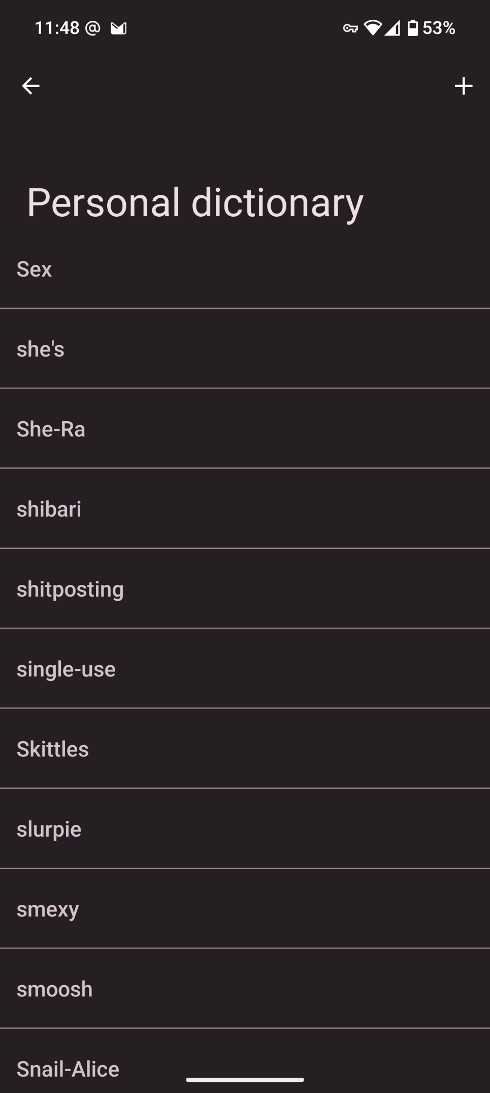This screenshot has width=490, height=1093.
Task: Choose the "smexy" word entry
Action: click(245, 909)
